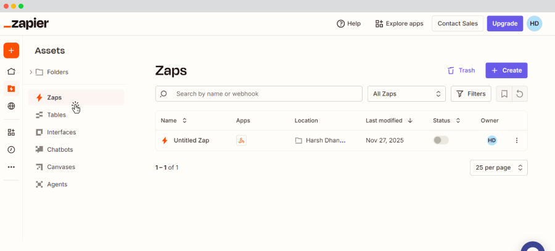Image resolution: width=555 pixels, height=251 pixels.
Task: Open the Home icon in left rail
Action: coord(11,72)
